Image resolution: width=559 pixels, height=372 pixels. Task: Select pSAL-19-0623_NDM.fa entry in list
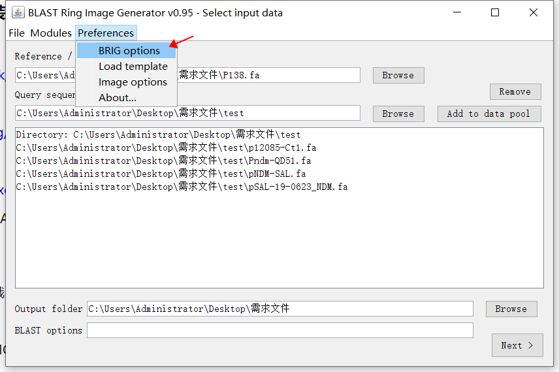click(182, 187)
